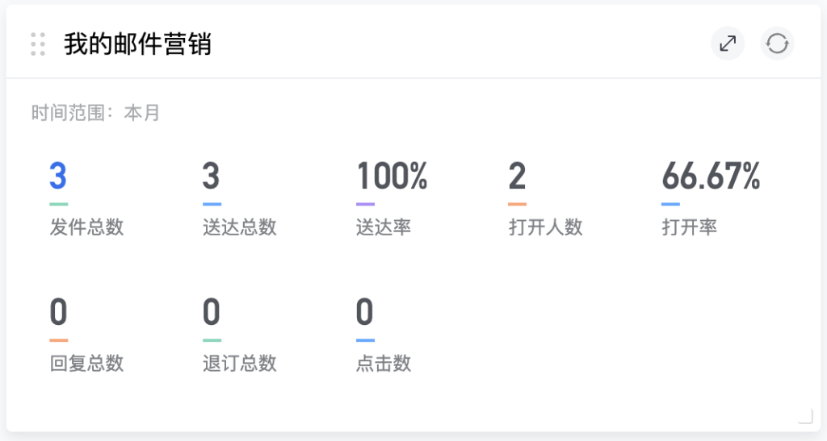This screenshot has height=441, width=827.
Task: Click the 我的邮件营销 widget title
Action: click(137, 44)
